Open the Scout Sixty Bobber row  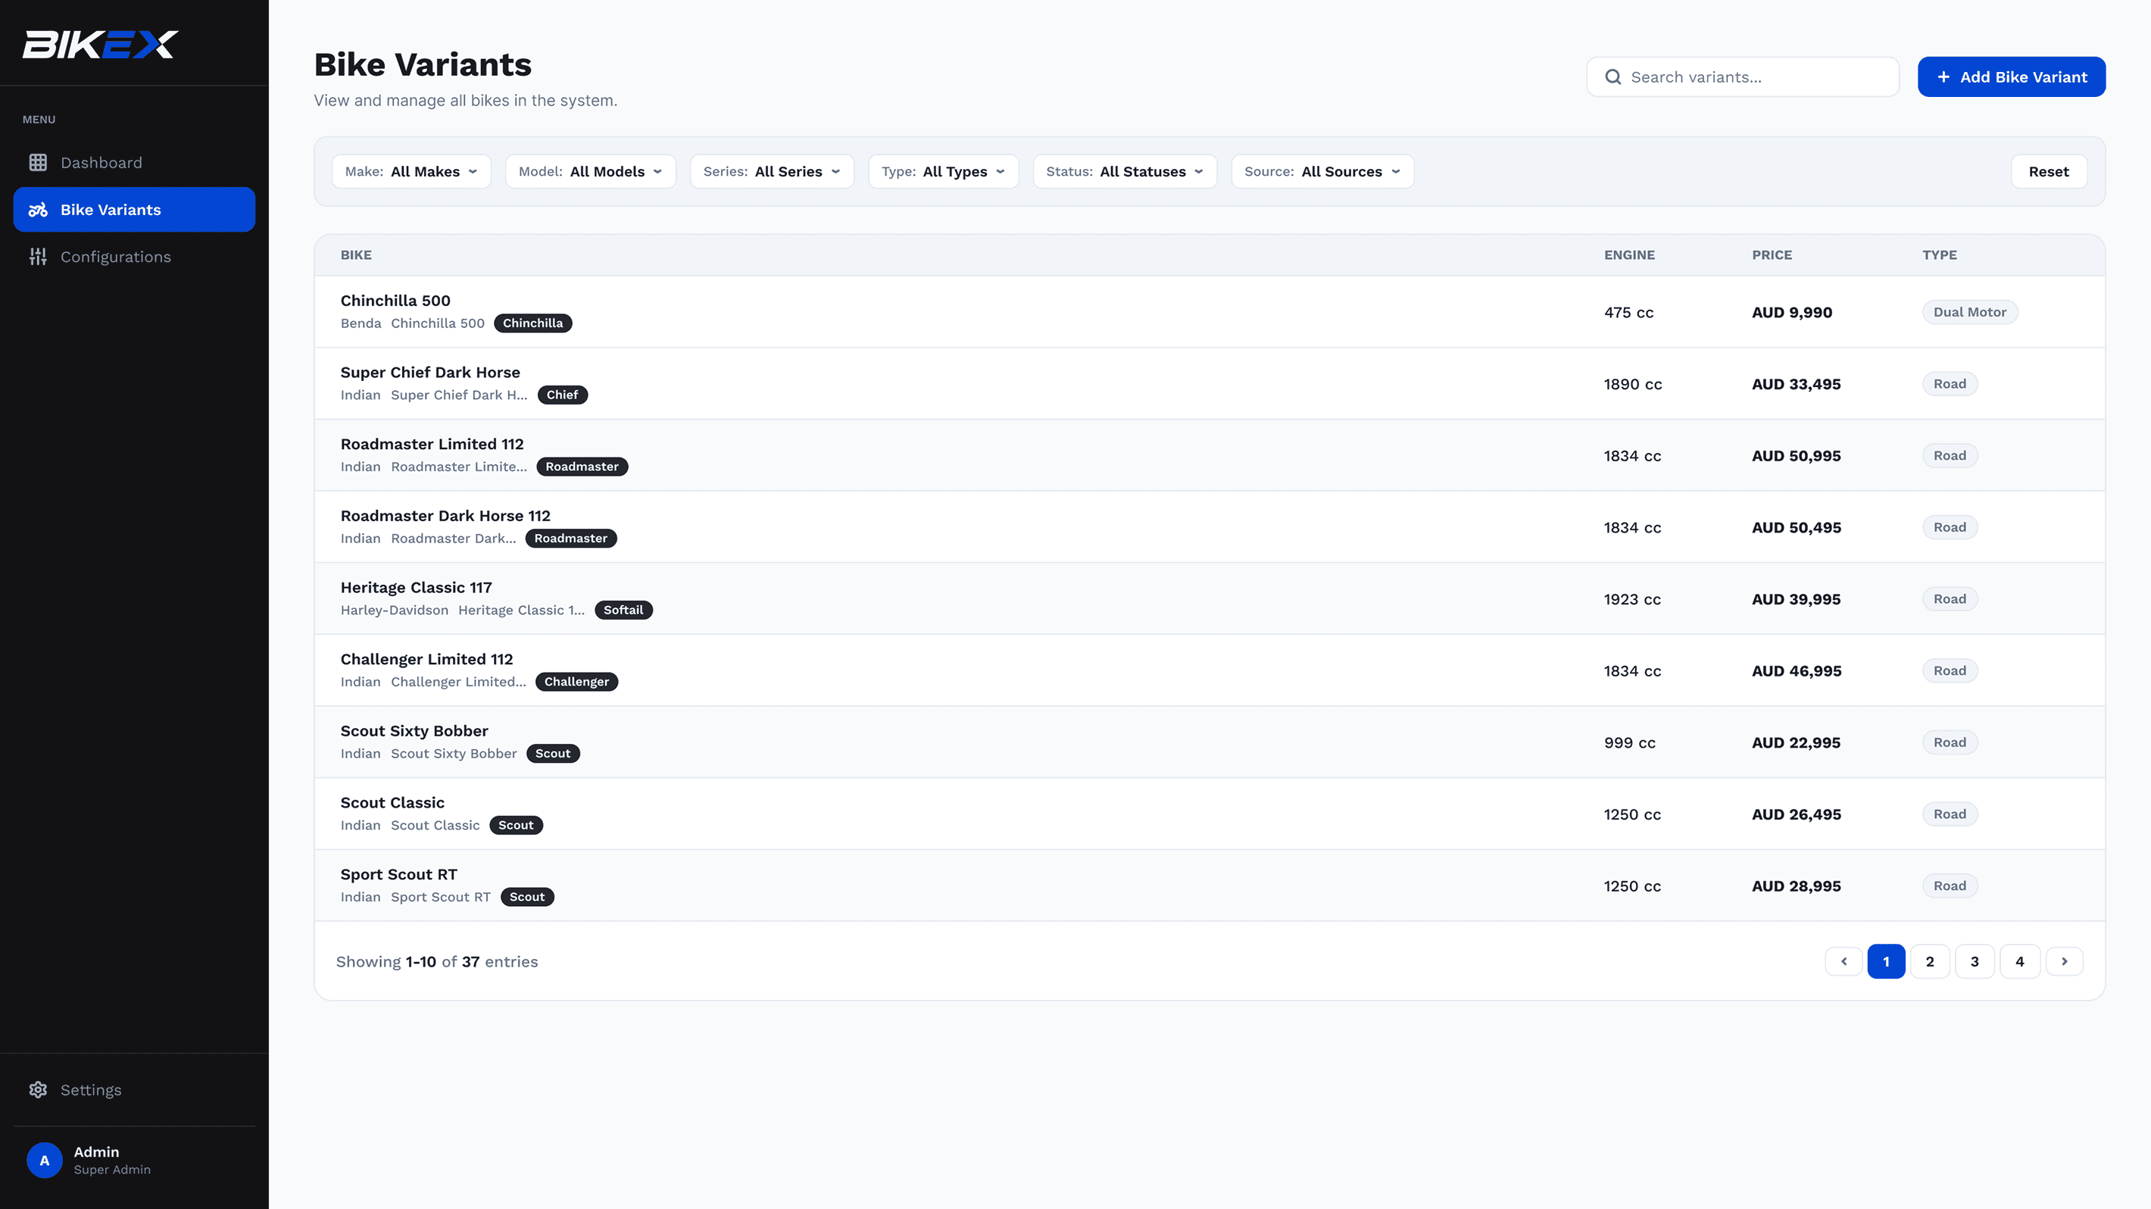point(1209,742)
